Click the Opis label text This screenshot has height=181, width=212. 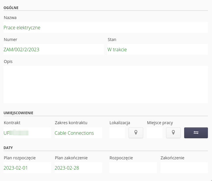tap(8, 62)
